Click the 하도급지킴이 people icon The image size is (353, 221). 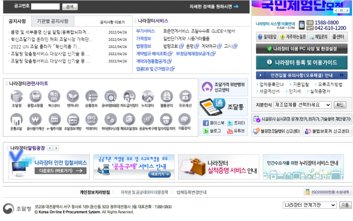click(129, 96)
